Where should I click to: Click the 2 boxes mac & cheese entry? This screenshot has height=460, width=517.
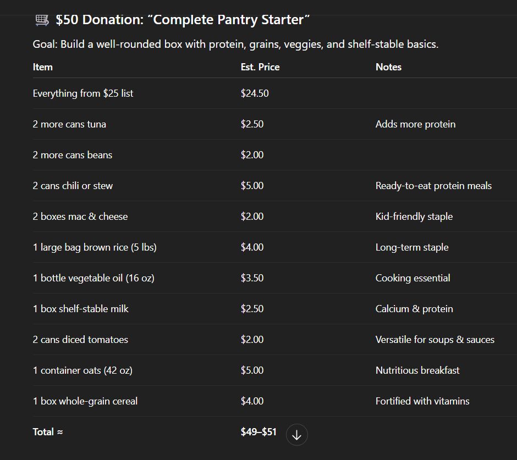(x=80, y=216)
